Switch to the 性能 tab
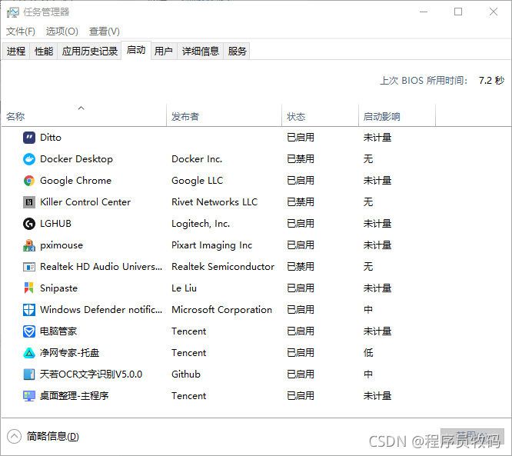Image resolution: width=512 pixels, height=456 pixels. tap(44, 51)
